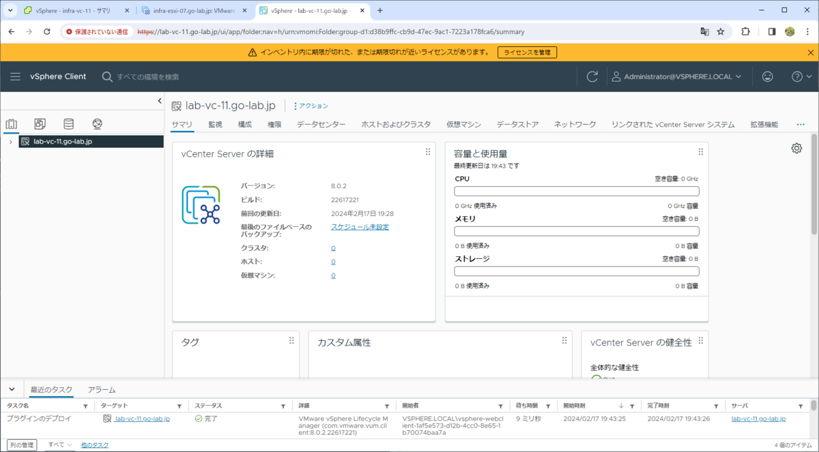The image size is (819, 452).
Task: Switch to VMs and Templates inventory view
Action: click(40, 124)
